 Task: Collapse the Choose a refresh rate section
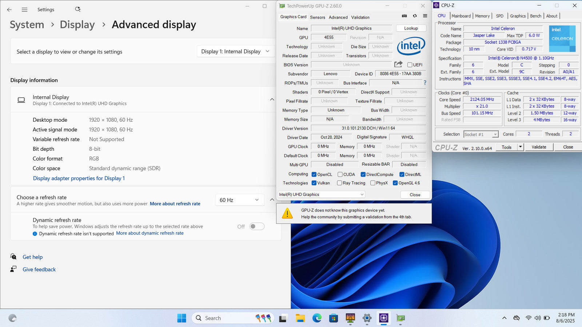coord(272,200)
